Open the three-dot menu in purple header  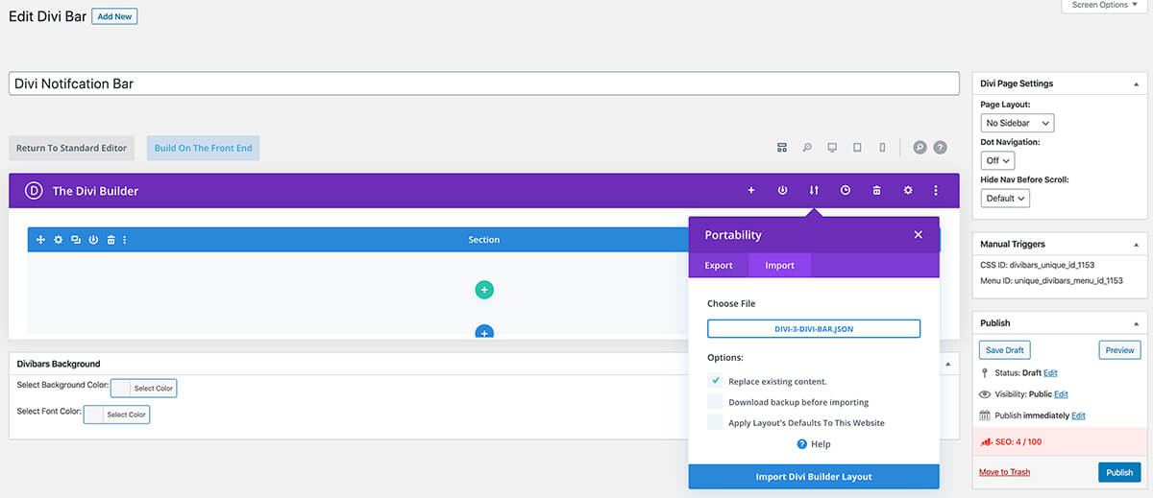pos(936,190)
